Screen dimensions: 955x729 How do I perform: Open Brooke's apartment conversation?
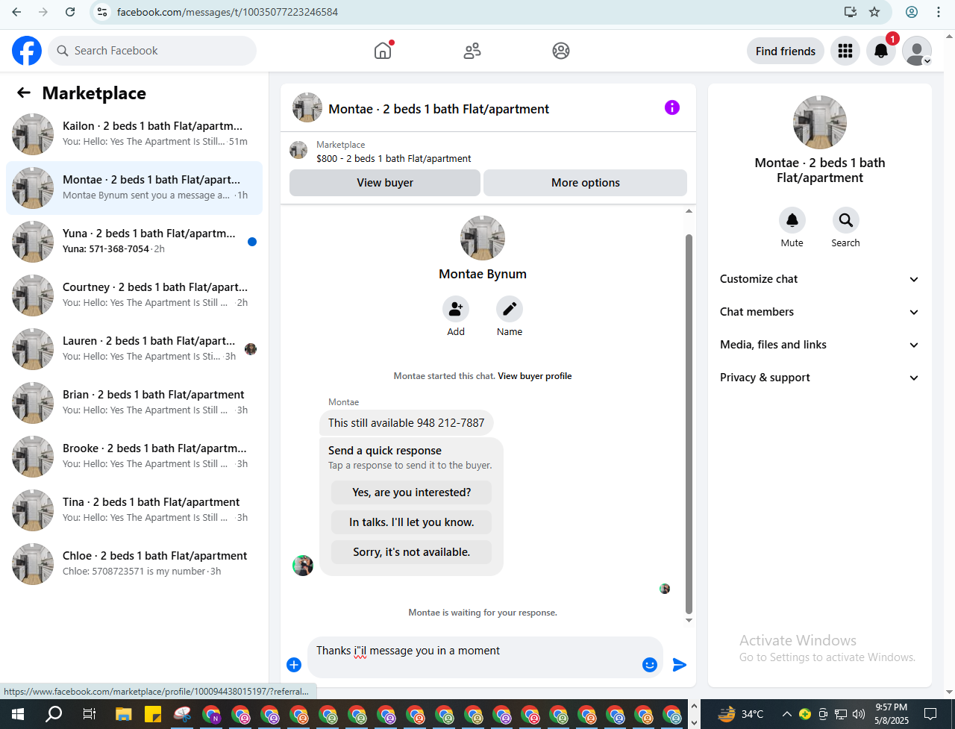pyautogui.click(x=134, y=457)
